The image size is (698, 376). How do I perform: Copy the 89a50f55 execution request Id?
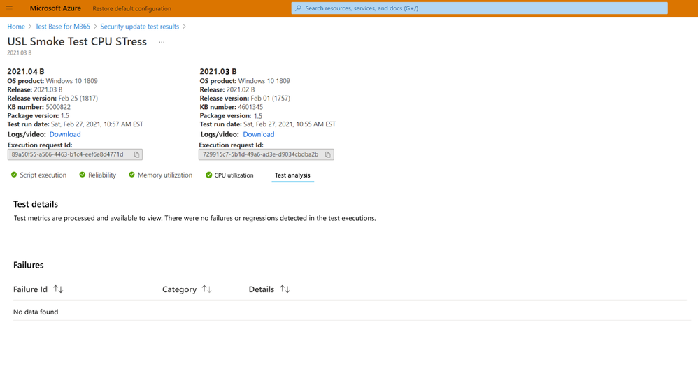[136, 154]
